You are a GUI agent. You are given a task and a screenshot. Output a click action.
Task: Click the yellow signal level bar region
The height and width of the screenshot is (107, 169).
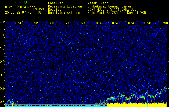click(x=137, y=105)
